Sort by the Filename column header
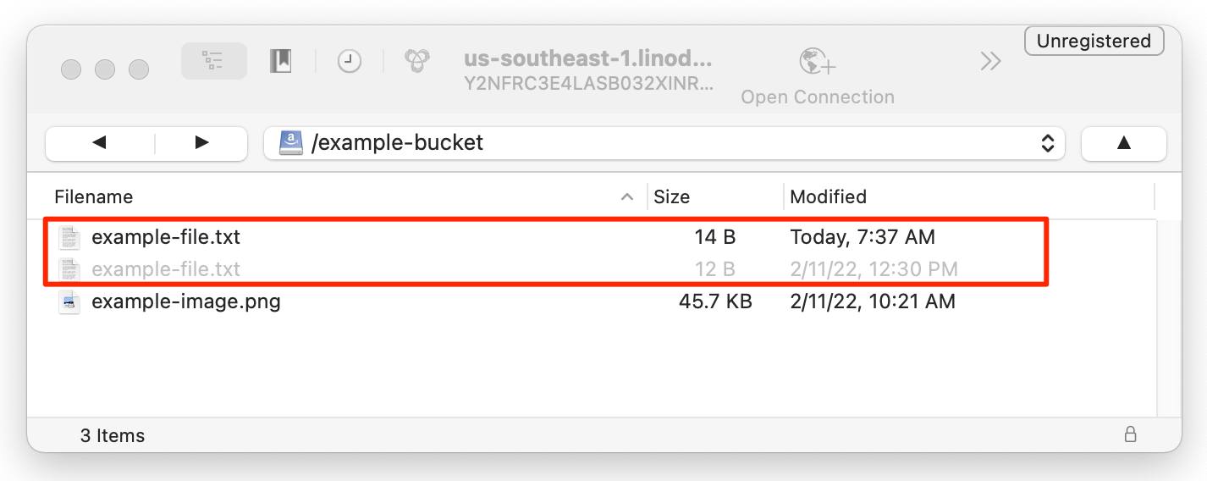The height and width of the screenshot is (481, 1207). tap(94, 197)
